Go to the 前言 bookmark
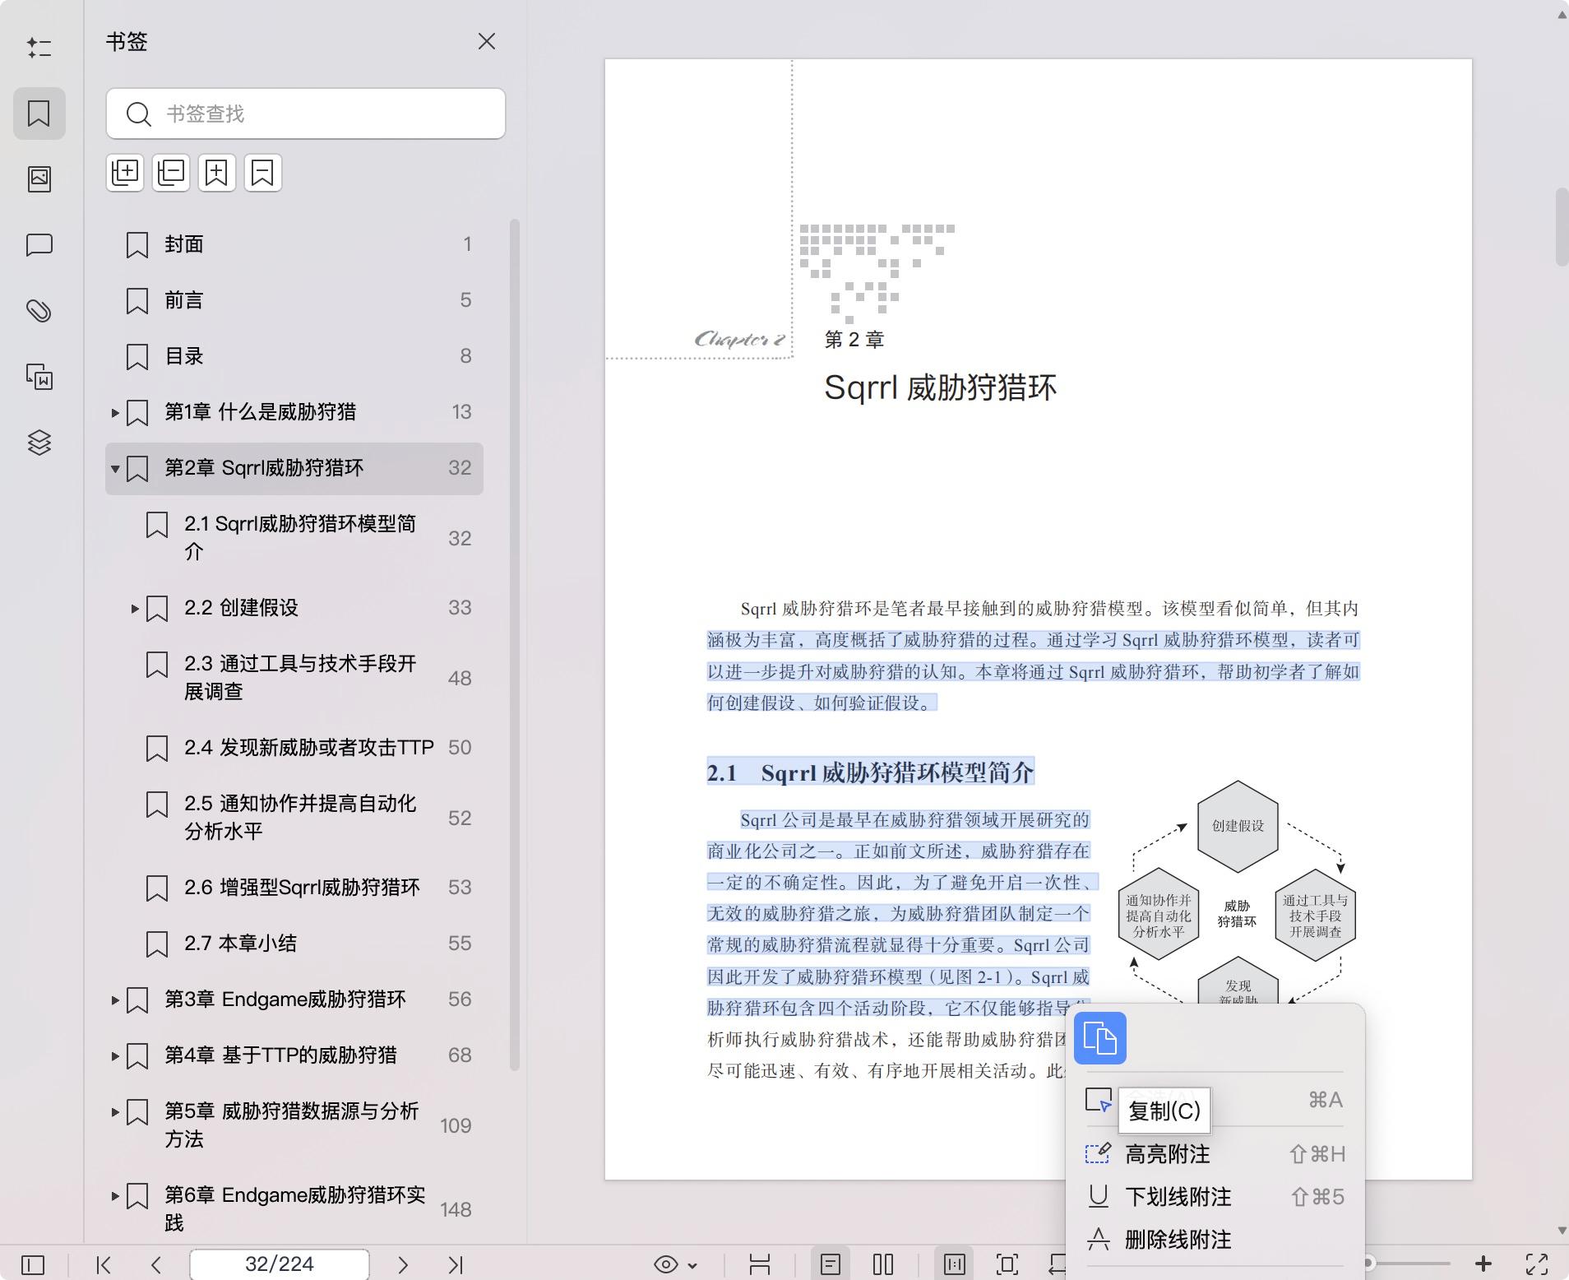 click(x=294, y=300)
